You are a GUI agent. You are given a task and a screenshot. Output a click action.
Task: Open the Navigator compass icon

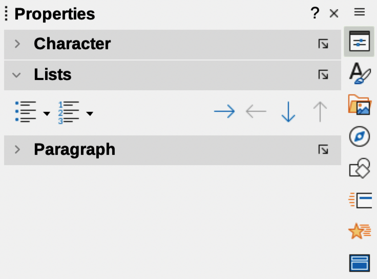(x=359, y=136)
